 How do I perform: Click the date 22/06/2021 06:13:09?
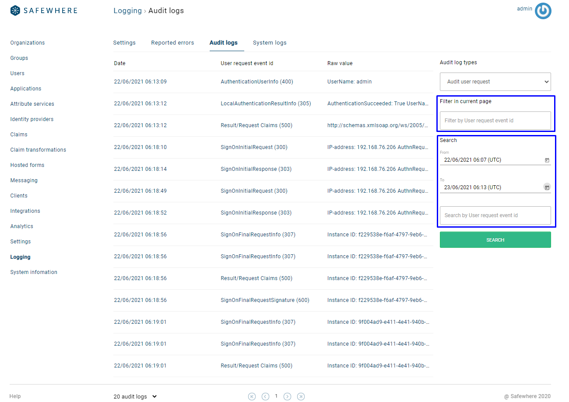pyautogui.click(x=140, y=82)
